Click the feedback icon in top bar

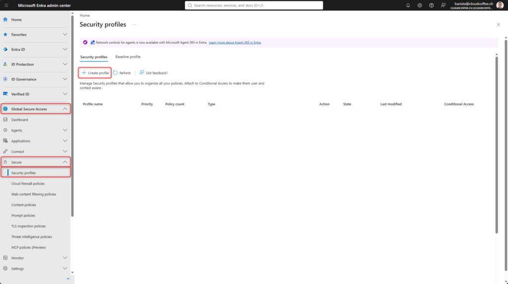tap(443, 5)
